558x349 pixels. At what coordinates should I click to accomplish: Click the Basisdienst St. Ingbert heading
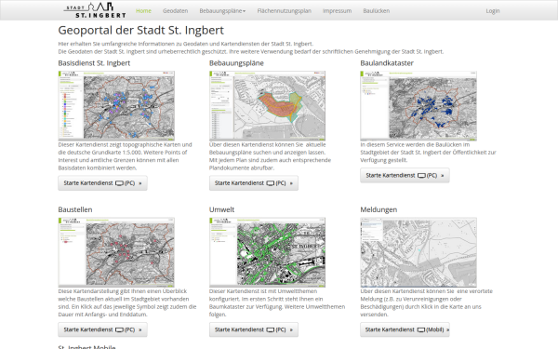pyautogui.click(x=94, y=63)
